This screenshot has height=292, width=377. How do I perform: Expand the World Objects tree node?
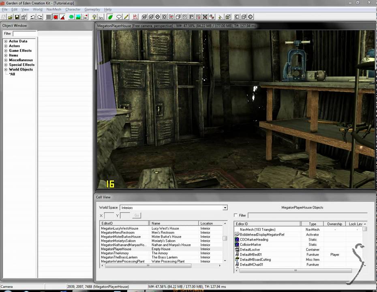[x=6, y=69]
